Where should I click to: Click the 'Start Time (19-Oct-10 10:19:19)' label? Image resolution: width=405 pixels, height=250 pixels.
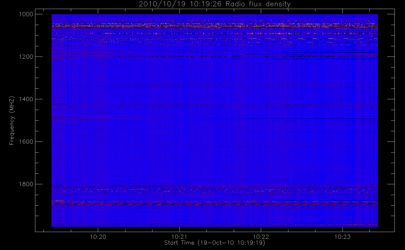click(215, 243)
